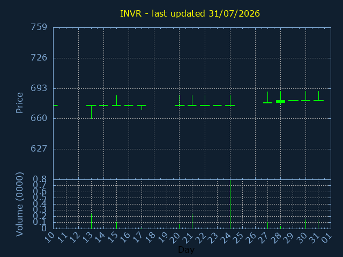This screenshot has height=257, width=343.
Task: Click the Day axis title
Action: tap(186, 250)
